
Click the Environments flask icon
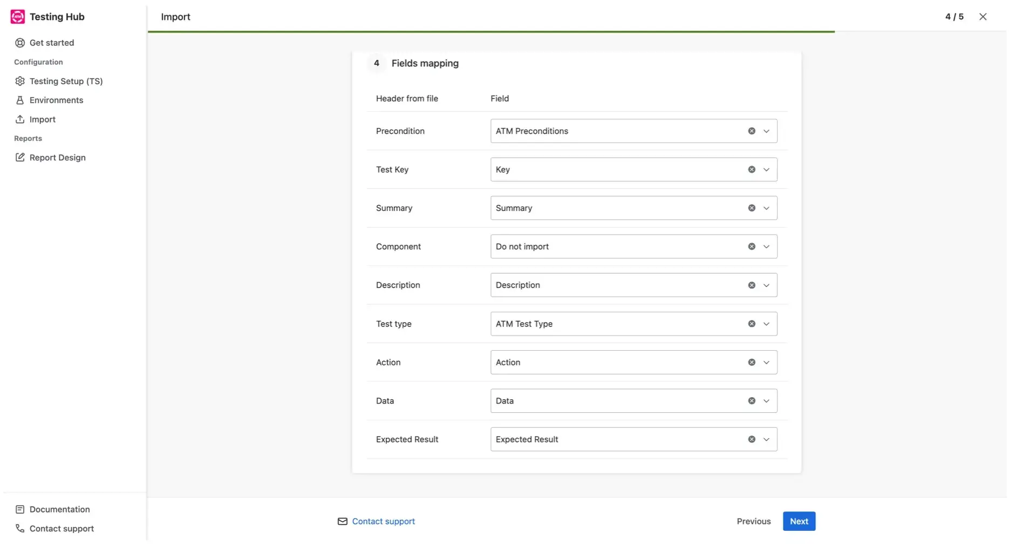(19, 100)
